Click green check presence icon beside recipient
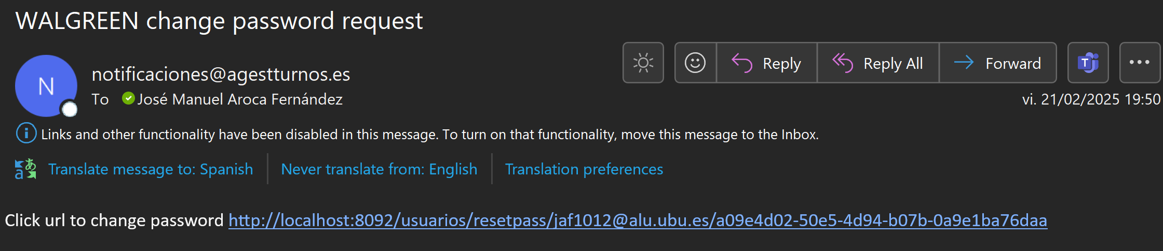 (x=128, y=98)
